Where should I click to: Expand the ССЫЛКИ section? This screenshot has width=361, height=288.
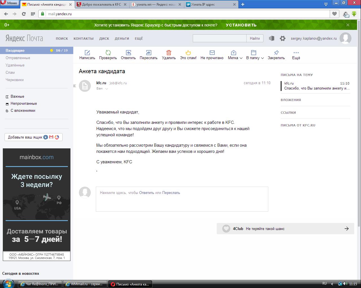tap(288, 113)
